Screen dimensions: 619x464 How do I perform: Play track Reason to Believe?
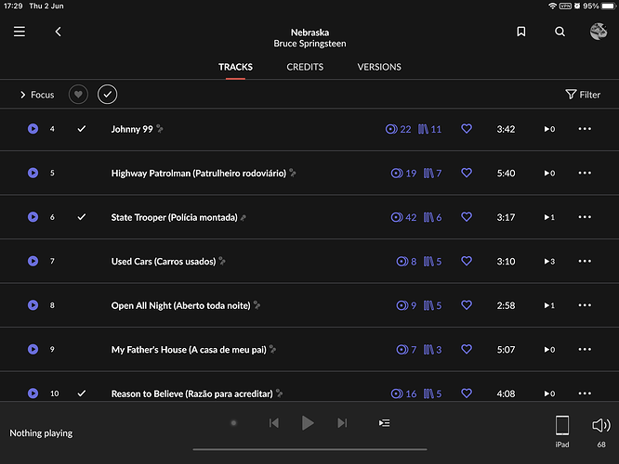[33, 393]
